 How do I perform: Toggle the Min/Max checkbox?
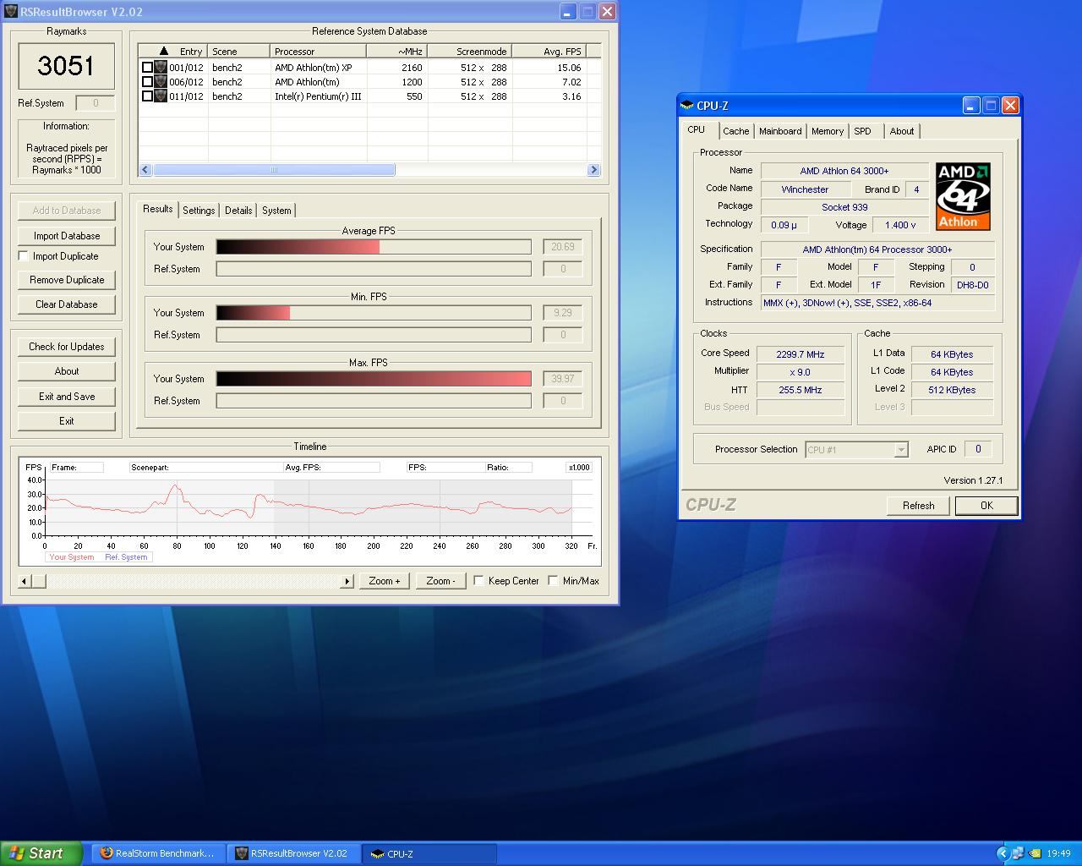coord(553,580)
